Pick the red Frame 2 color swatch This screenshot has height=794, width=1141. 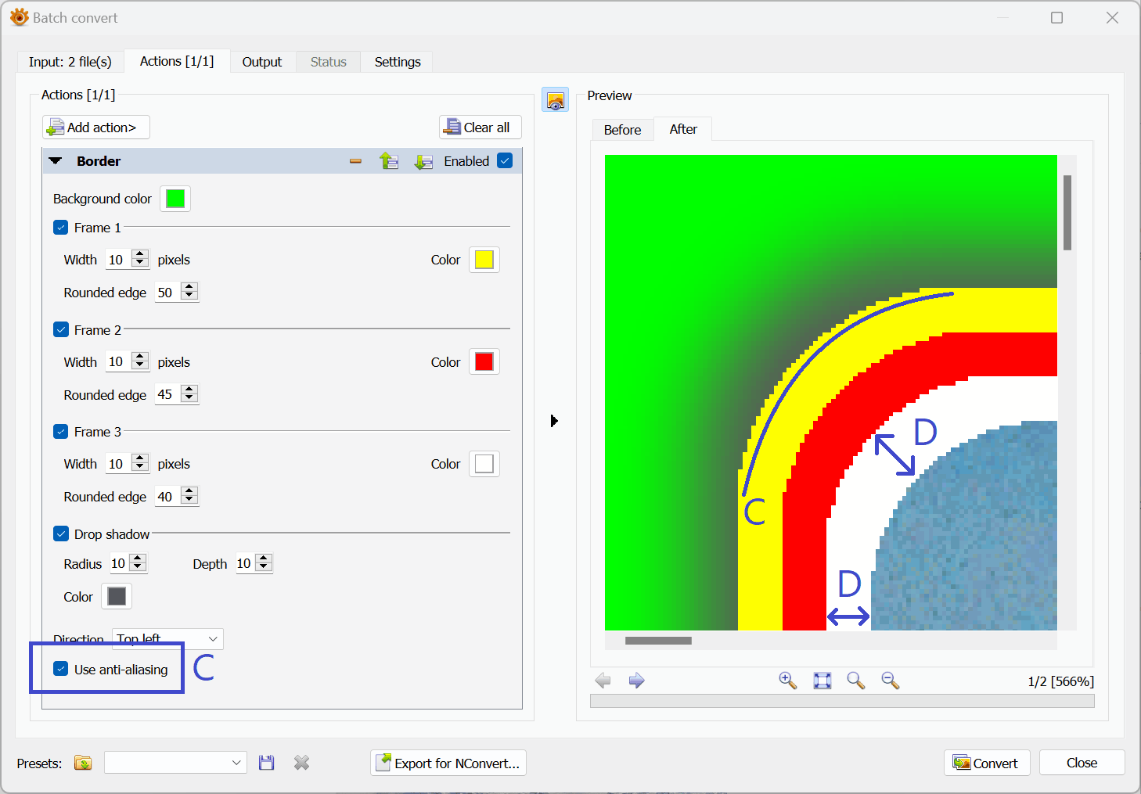click(x=484, y=361)
